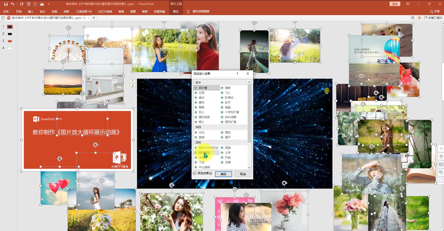Open a file with the folder icon

pyautogui.click(x=42, y=4)
